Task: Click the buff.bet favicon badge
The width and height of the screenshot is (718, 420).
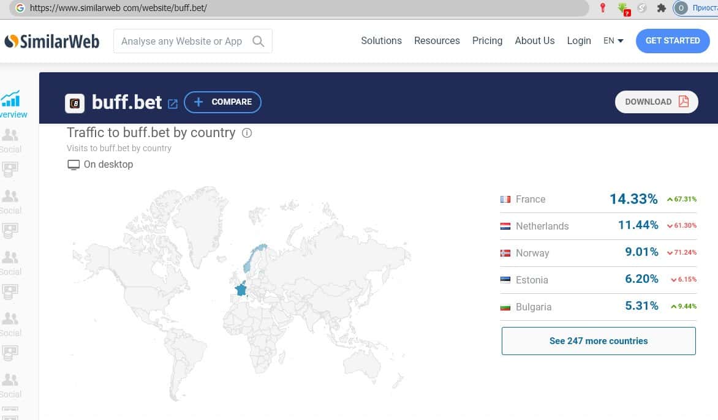Action: pyautogui.click(x=75, y=103)
